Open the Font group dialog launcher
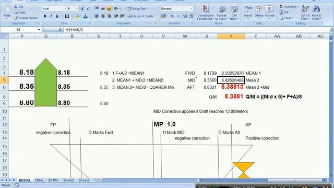Image resolution: width=334 pixels, height=188 pixels. tap(89, 23)
